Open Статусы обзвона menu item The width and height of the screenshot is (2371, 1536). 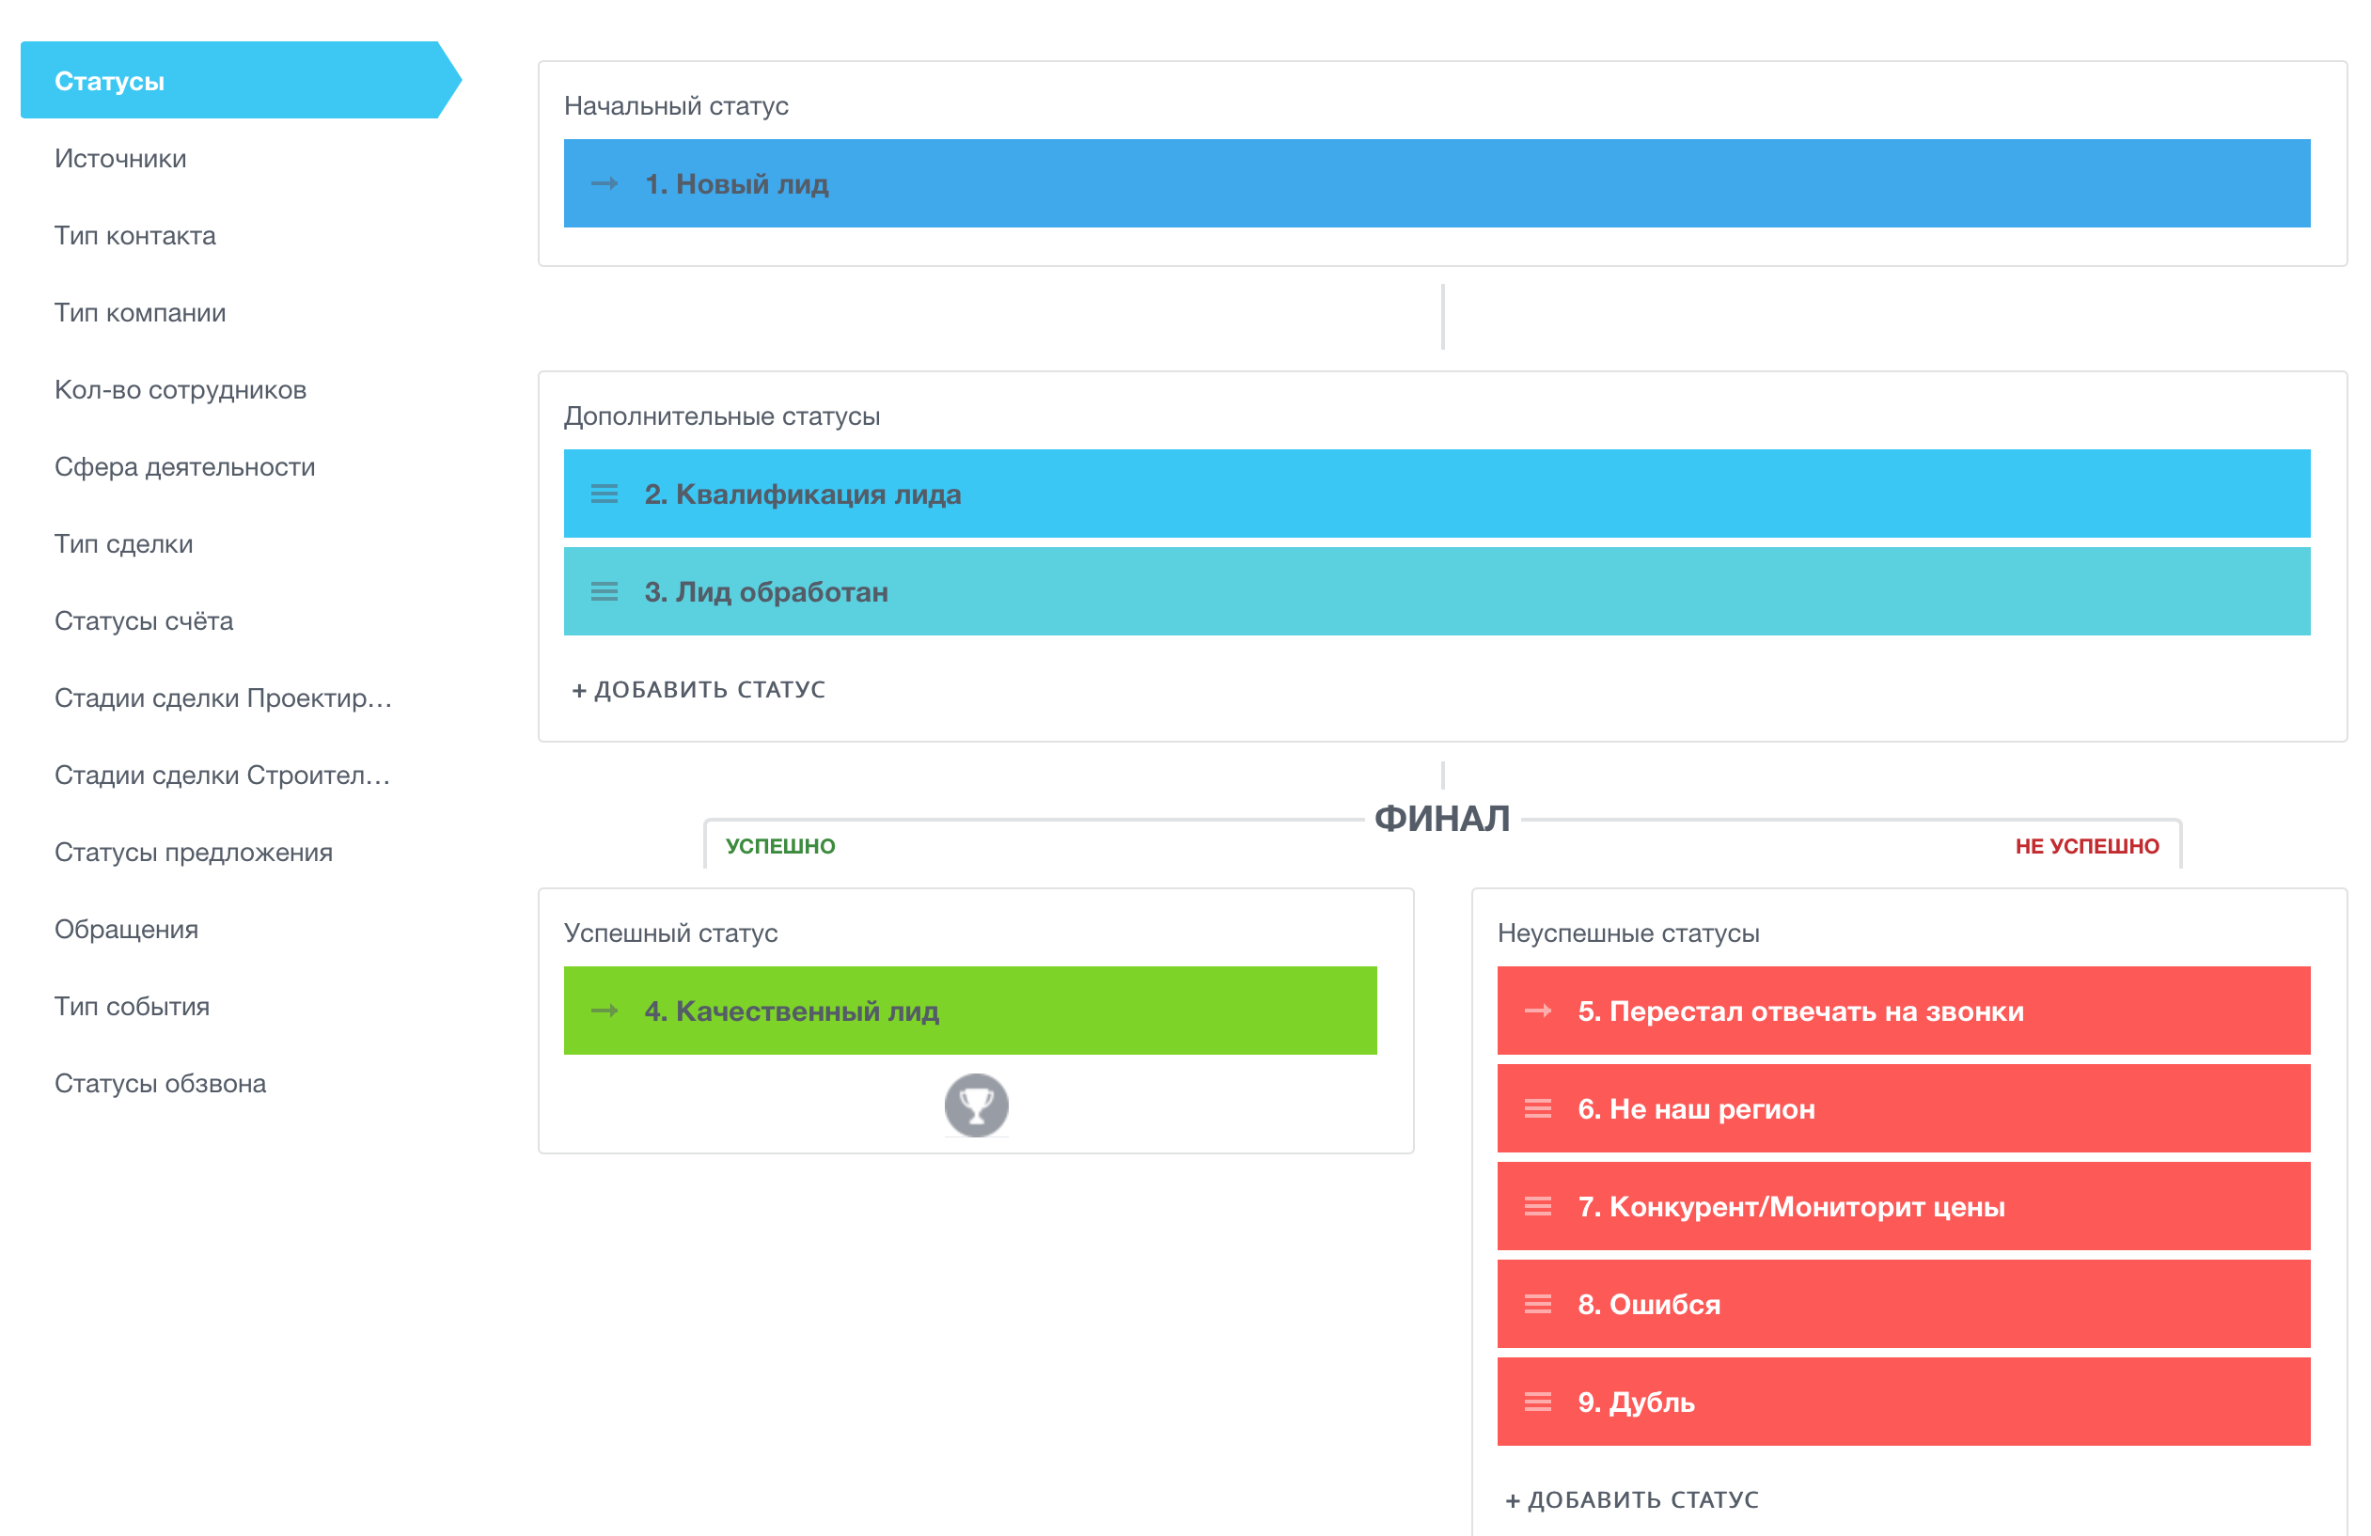click(161, 1084)
